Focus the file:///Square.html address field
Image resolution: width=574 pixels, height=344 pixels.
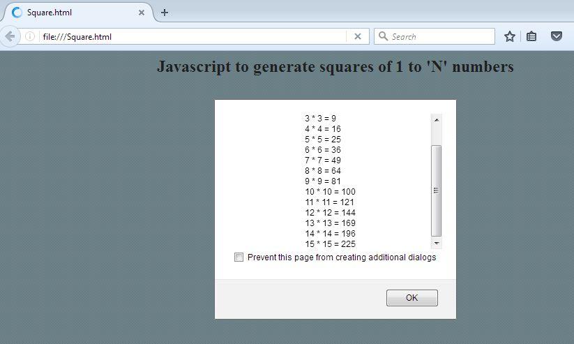pyautogui.click(x=193, y=37)
